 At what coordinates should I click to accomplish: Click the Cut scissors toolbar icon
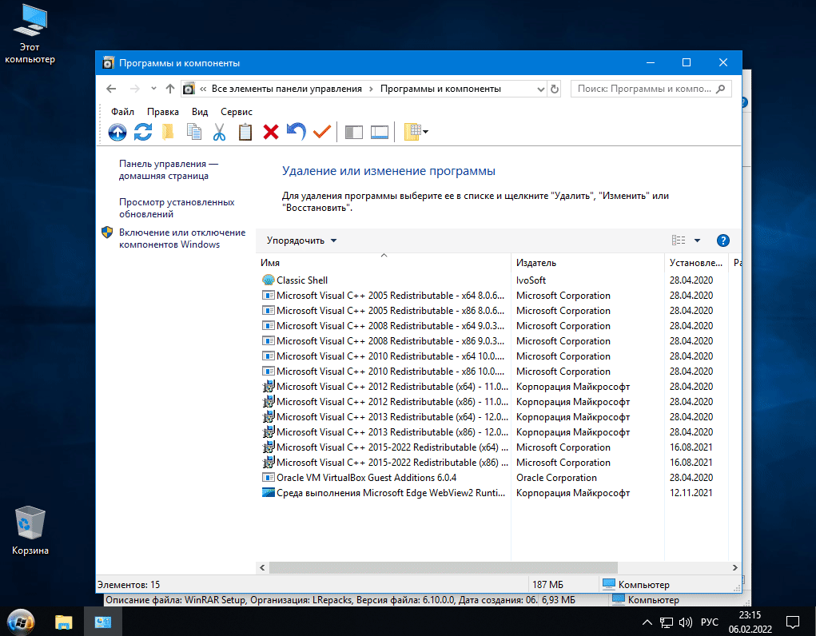coord(219,132)
